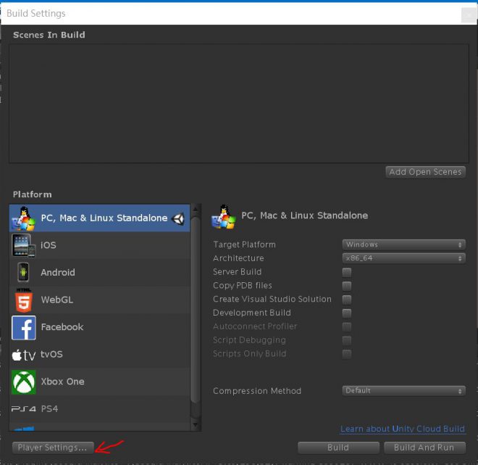478x465 pixels.
Task: Choose the WebGL HTML5 icon
Action: tap(23, 300)
